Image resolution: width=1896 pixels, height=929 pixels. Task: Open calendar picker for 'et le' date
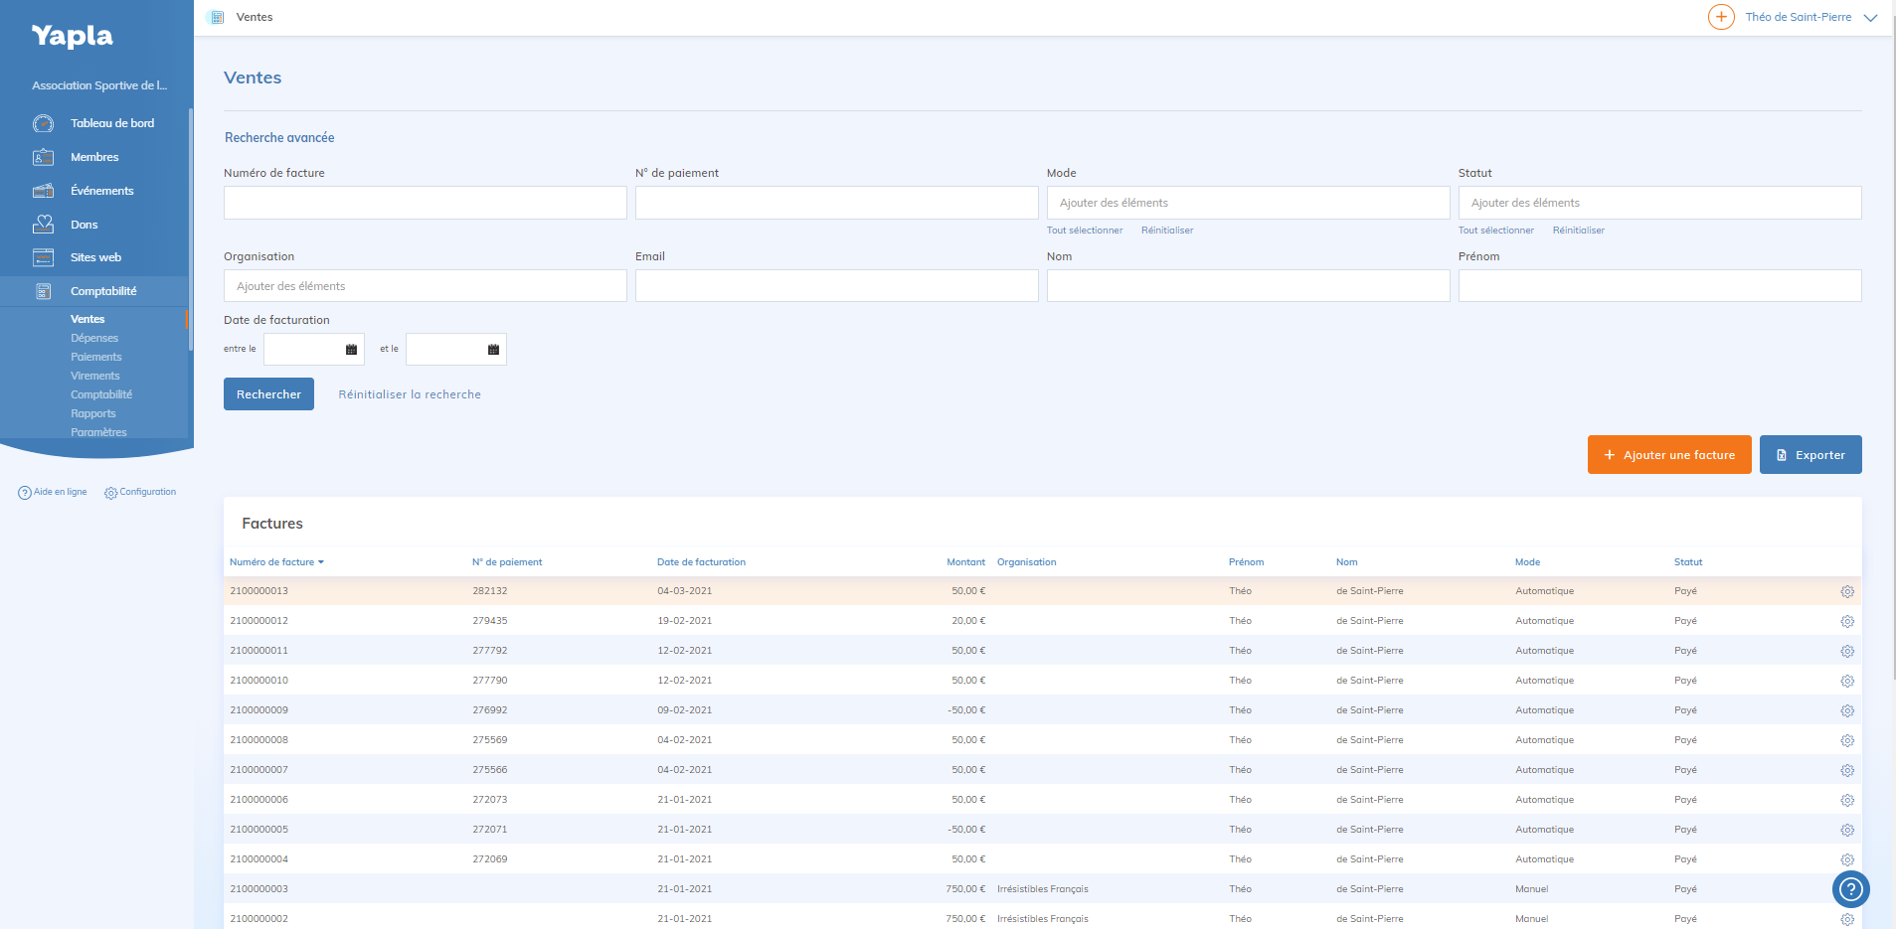[493, 350]
